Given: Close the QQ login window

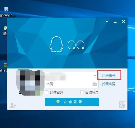Looking at the screenshot, I should pos(123,22).
